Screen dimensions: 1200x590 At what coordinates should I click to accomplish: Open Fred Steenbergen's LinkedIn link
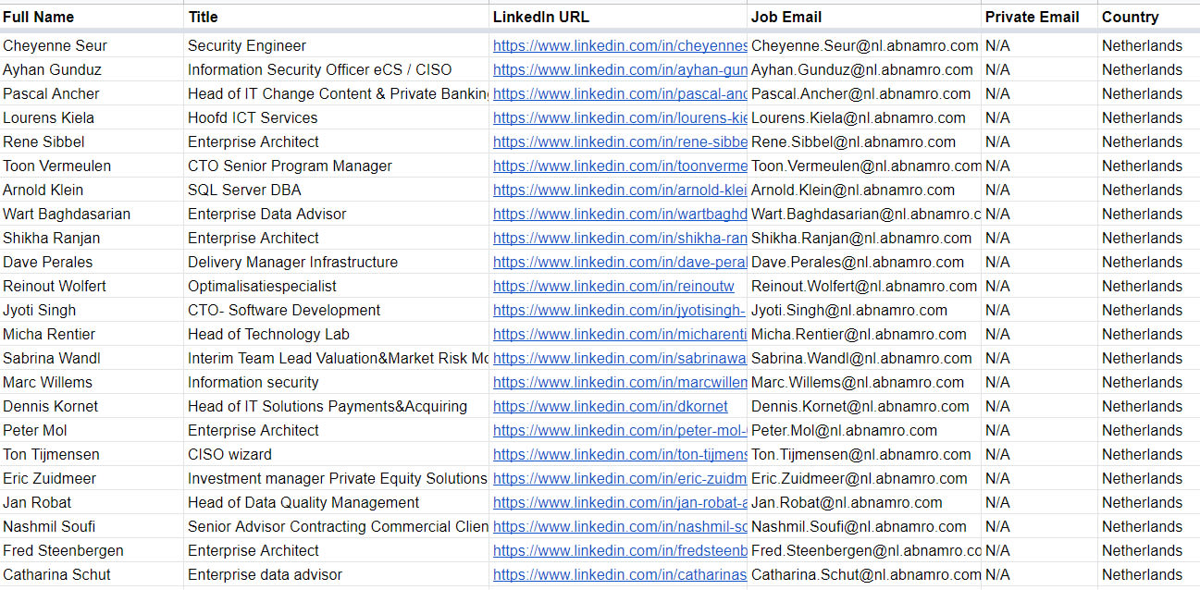[x=620, y=550]
